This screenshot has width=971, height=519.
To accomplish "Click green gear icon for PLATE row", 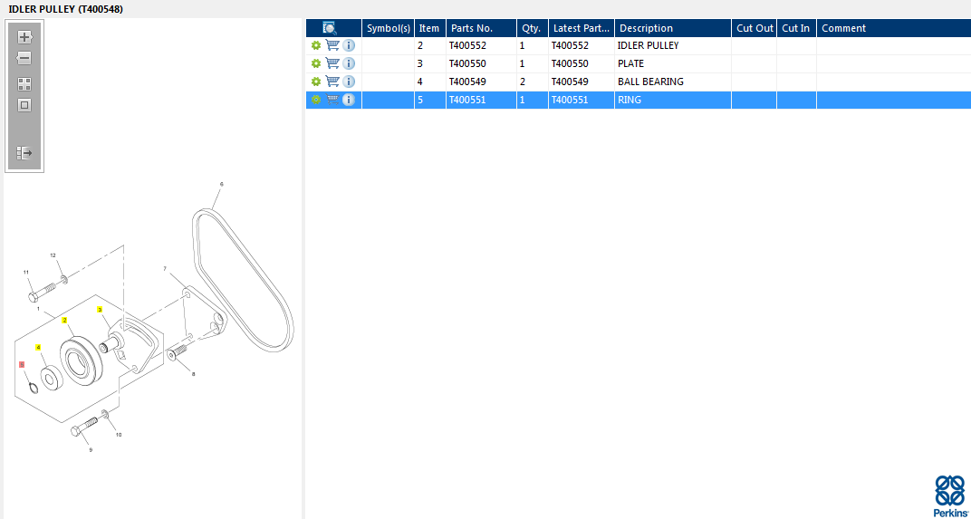I will pyautogui.click(x=316, y=63).
